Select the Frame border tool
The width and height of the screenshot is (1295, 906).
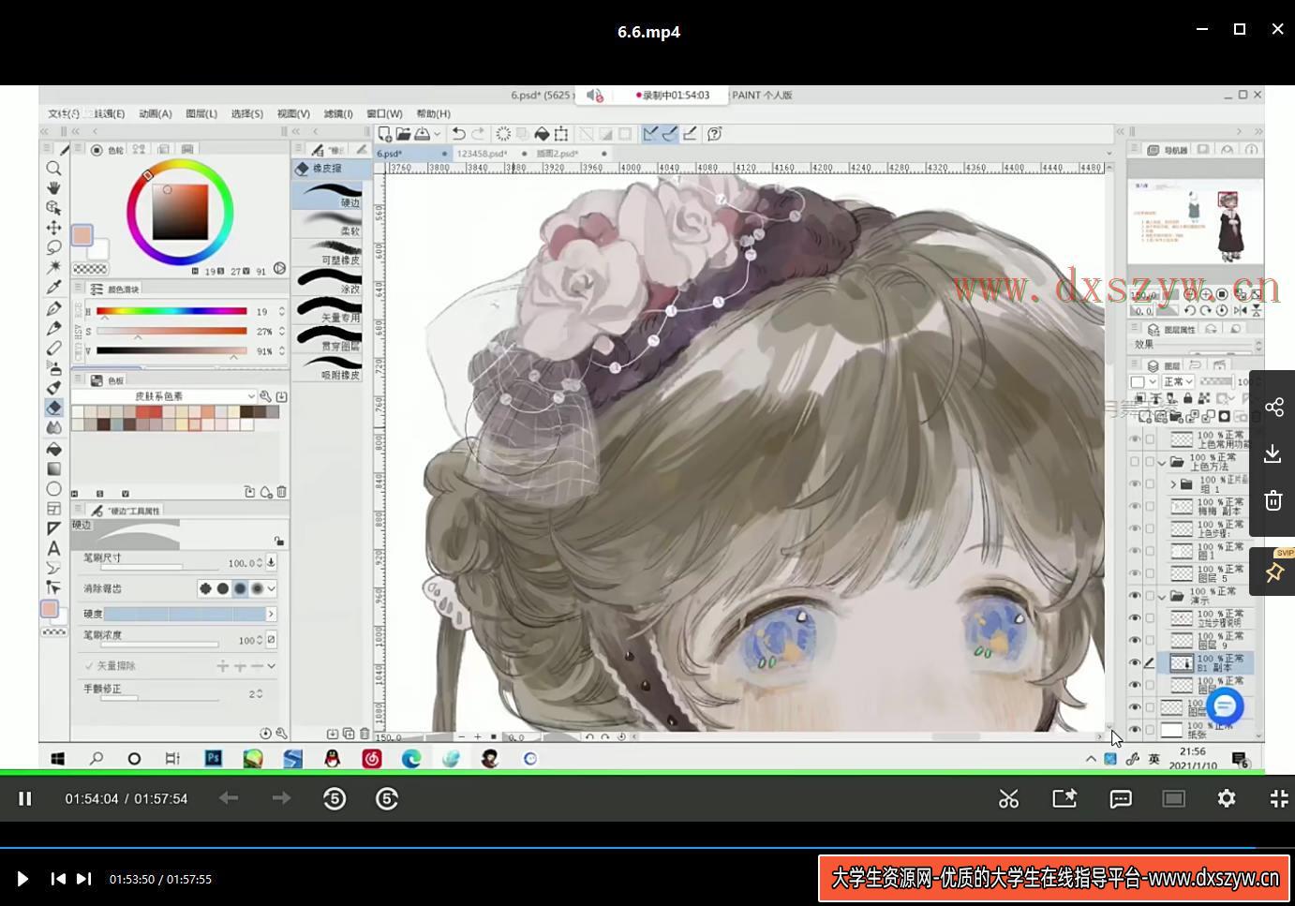(x=53, y=509)
